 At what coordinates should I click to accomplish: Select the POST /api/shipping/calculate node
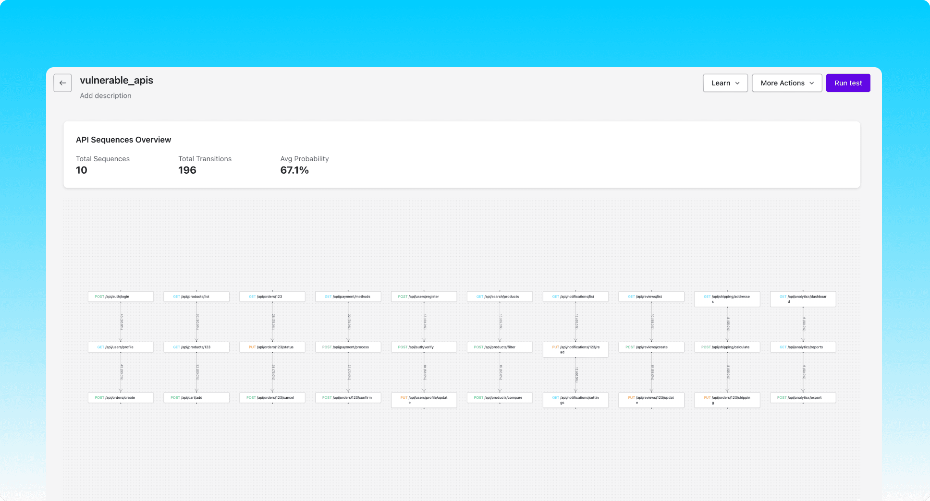[727, 347]
